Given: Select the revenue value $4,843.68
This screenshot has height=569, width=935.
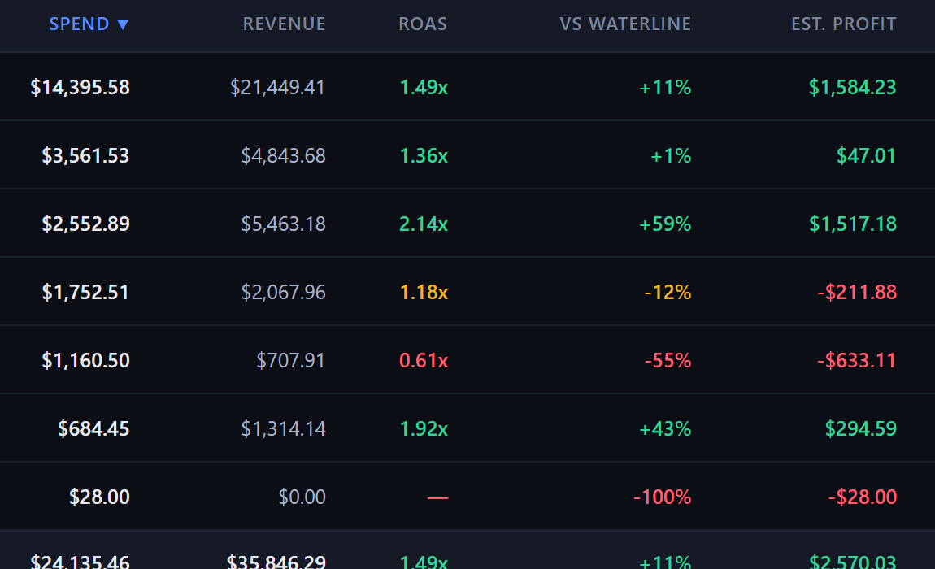Looking at the screenshot, I should [x=283, y=156].
